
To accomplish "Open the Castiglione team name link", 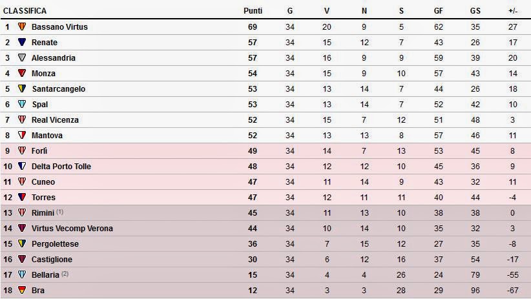I will (52, 260).
